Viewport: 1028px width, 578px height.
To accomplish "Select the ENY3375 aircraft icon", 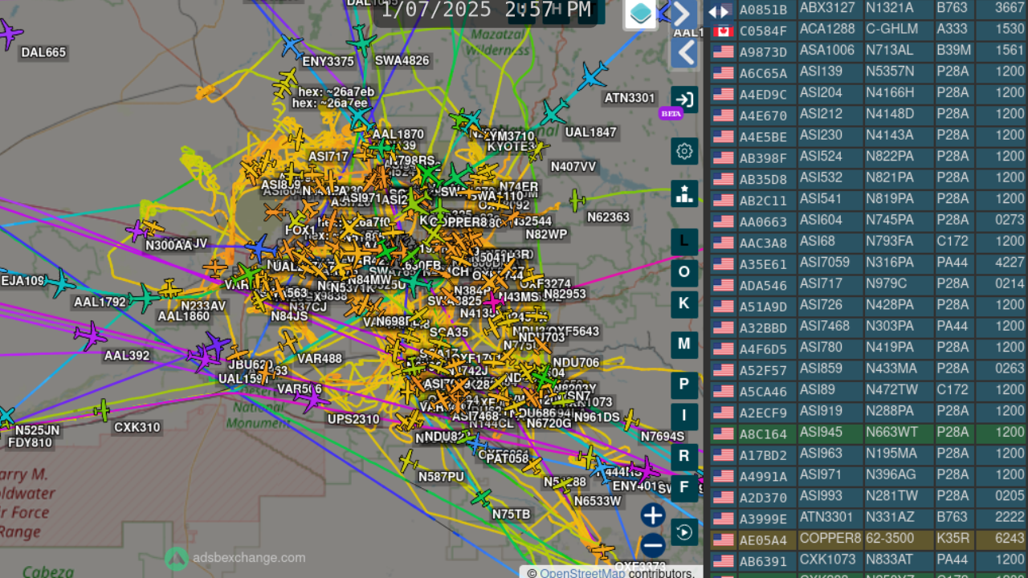I will (291, 45).
